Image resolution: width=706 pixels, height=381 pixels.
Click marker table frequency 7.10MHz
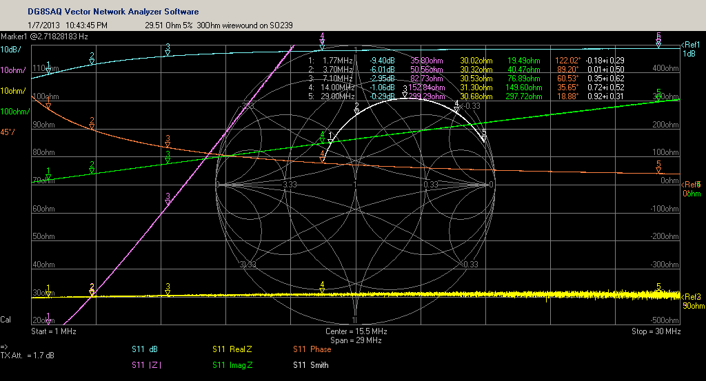[337, 79]
